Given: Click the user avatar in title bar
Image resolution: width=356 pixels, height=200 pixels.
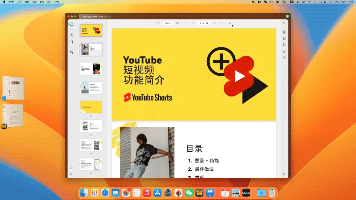Looking at the screenshot, I should (x=287, y=16).
